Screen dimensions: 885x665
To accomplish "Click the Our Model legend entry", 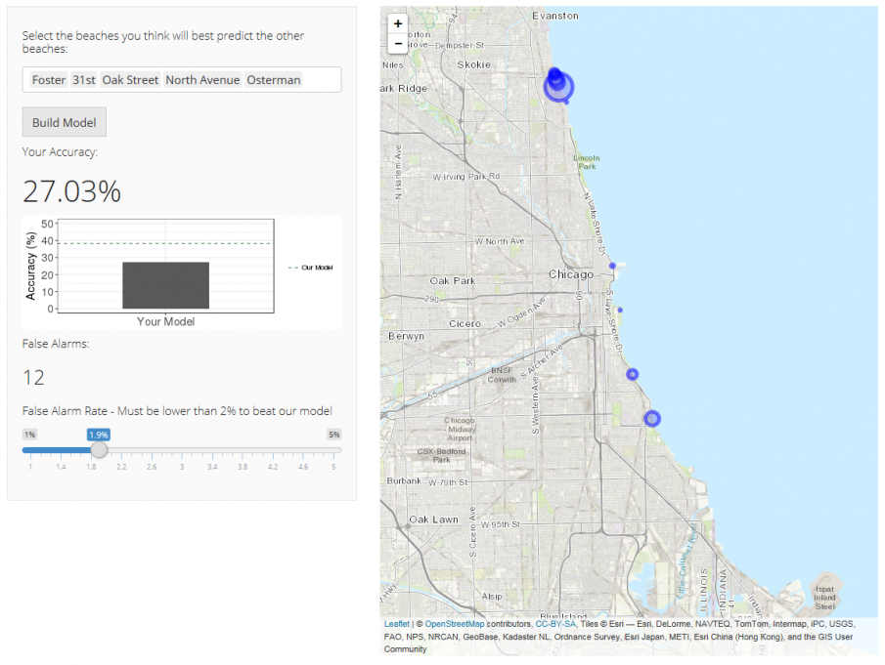I will (x=310, y=268).
